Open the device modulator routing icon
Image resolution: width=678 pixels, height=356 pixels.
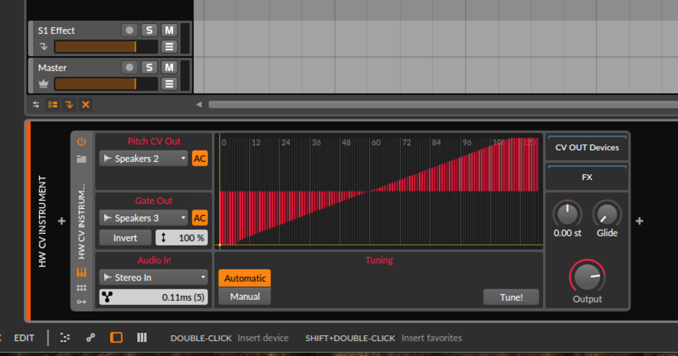81,302
